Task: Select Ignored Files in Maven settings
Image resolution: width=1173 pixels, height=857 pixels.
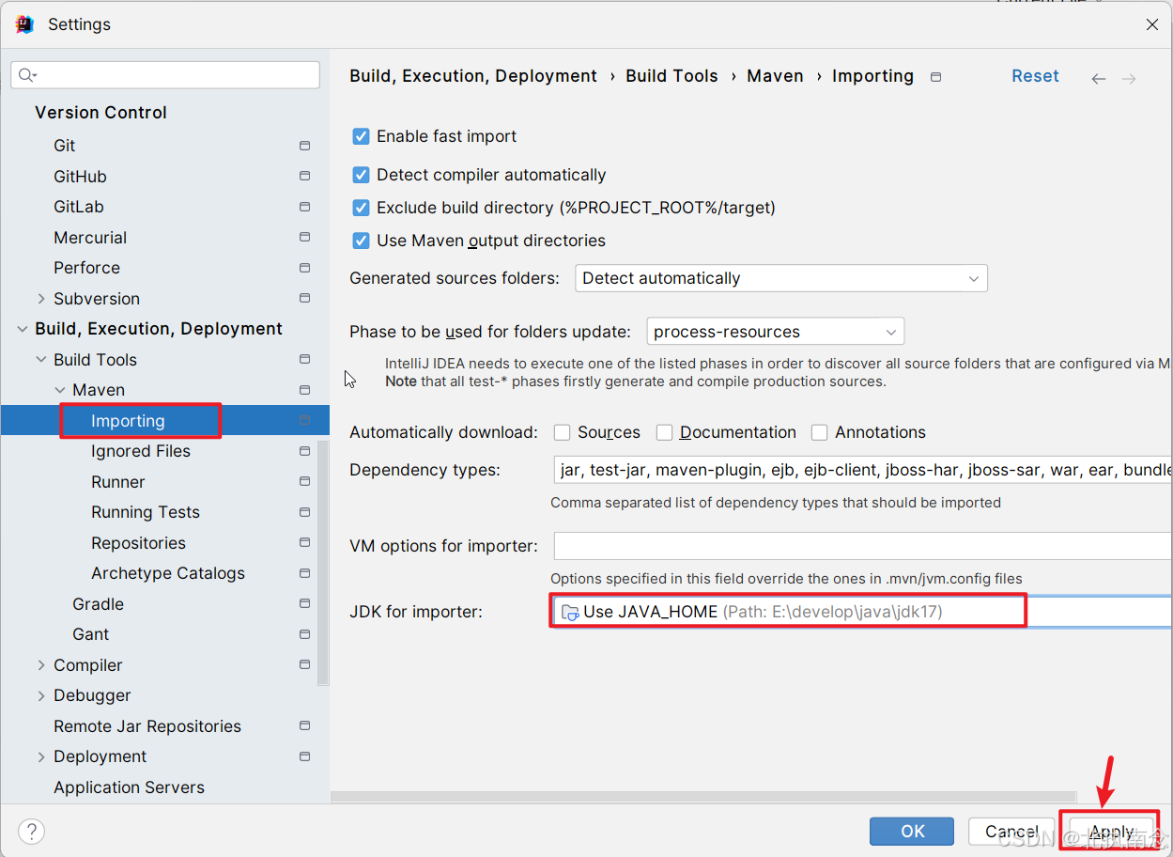Action: point(141,451)
